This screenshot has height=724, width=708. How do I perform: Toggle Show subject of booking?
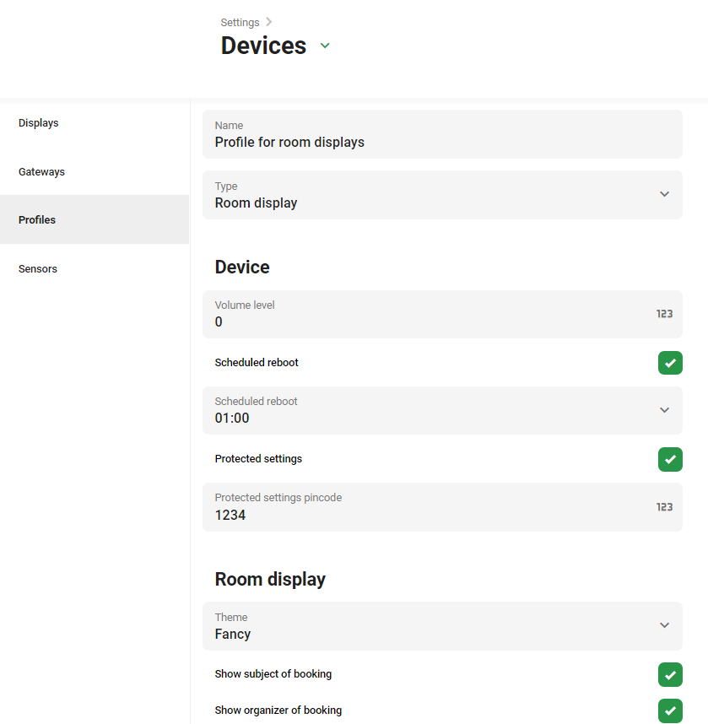tap(670, 674)
